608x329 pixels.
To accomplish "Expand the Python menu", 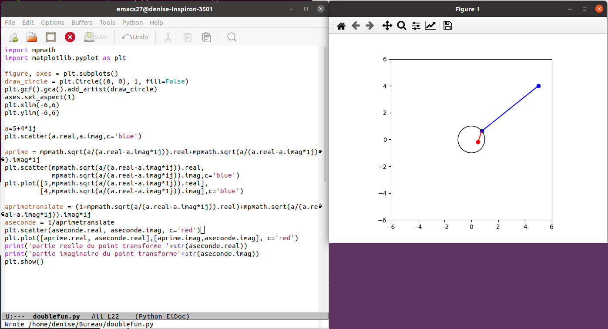I will point(132,23).
